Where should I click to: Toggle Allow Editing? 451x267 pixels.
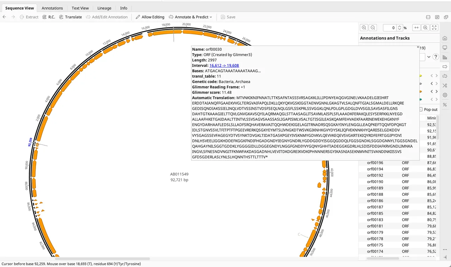tap(150, 17)
